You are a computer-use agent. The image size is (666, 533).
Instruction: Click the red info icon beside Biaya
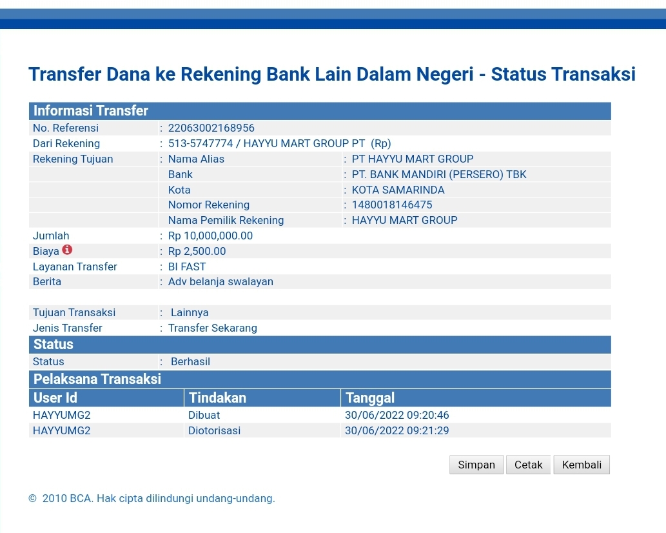[67, 250]
